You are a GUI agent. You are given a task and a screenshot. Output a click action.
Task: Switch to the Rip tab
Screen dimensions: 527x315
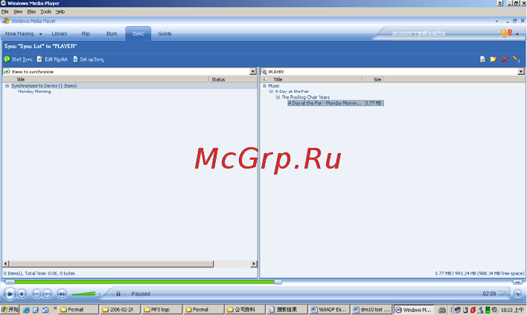pos(86,33)
